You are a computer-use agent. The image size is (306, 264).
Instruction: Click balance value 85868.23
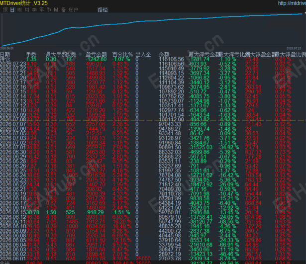(170, 157)
